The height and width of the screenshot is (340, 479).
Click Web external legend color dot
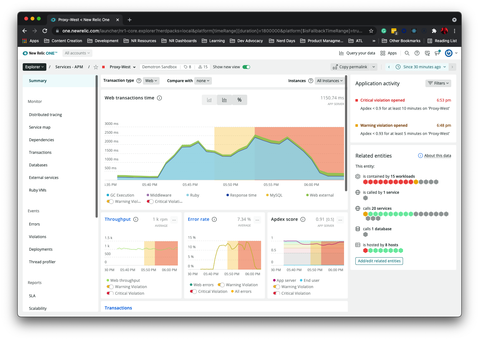[307, 195]
